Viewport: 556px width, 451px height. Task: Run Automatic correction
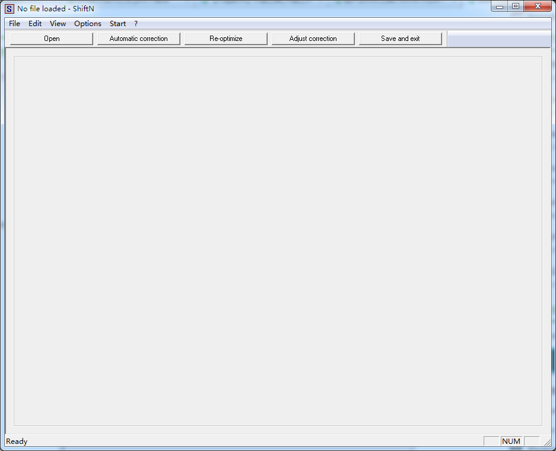(x=139, y=39)
